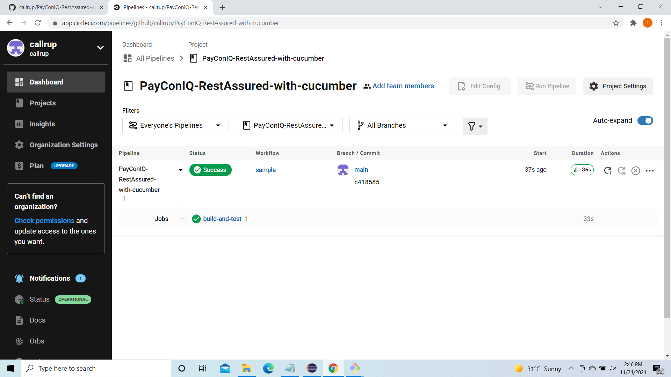Screen dimensions: 671x377
Task: Open the workflow actions ellipsis menu
Action: pyautogui.click(x=650, y=171)
